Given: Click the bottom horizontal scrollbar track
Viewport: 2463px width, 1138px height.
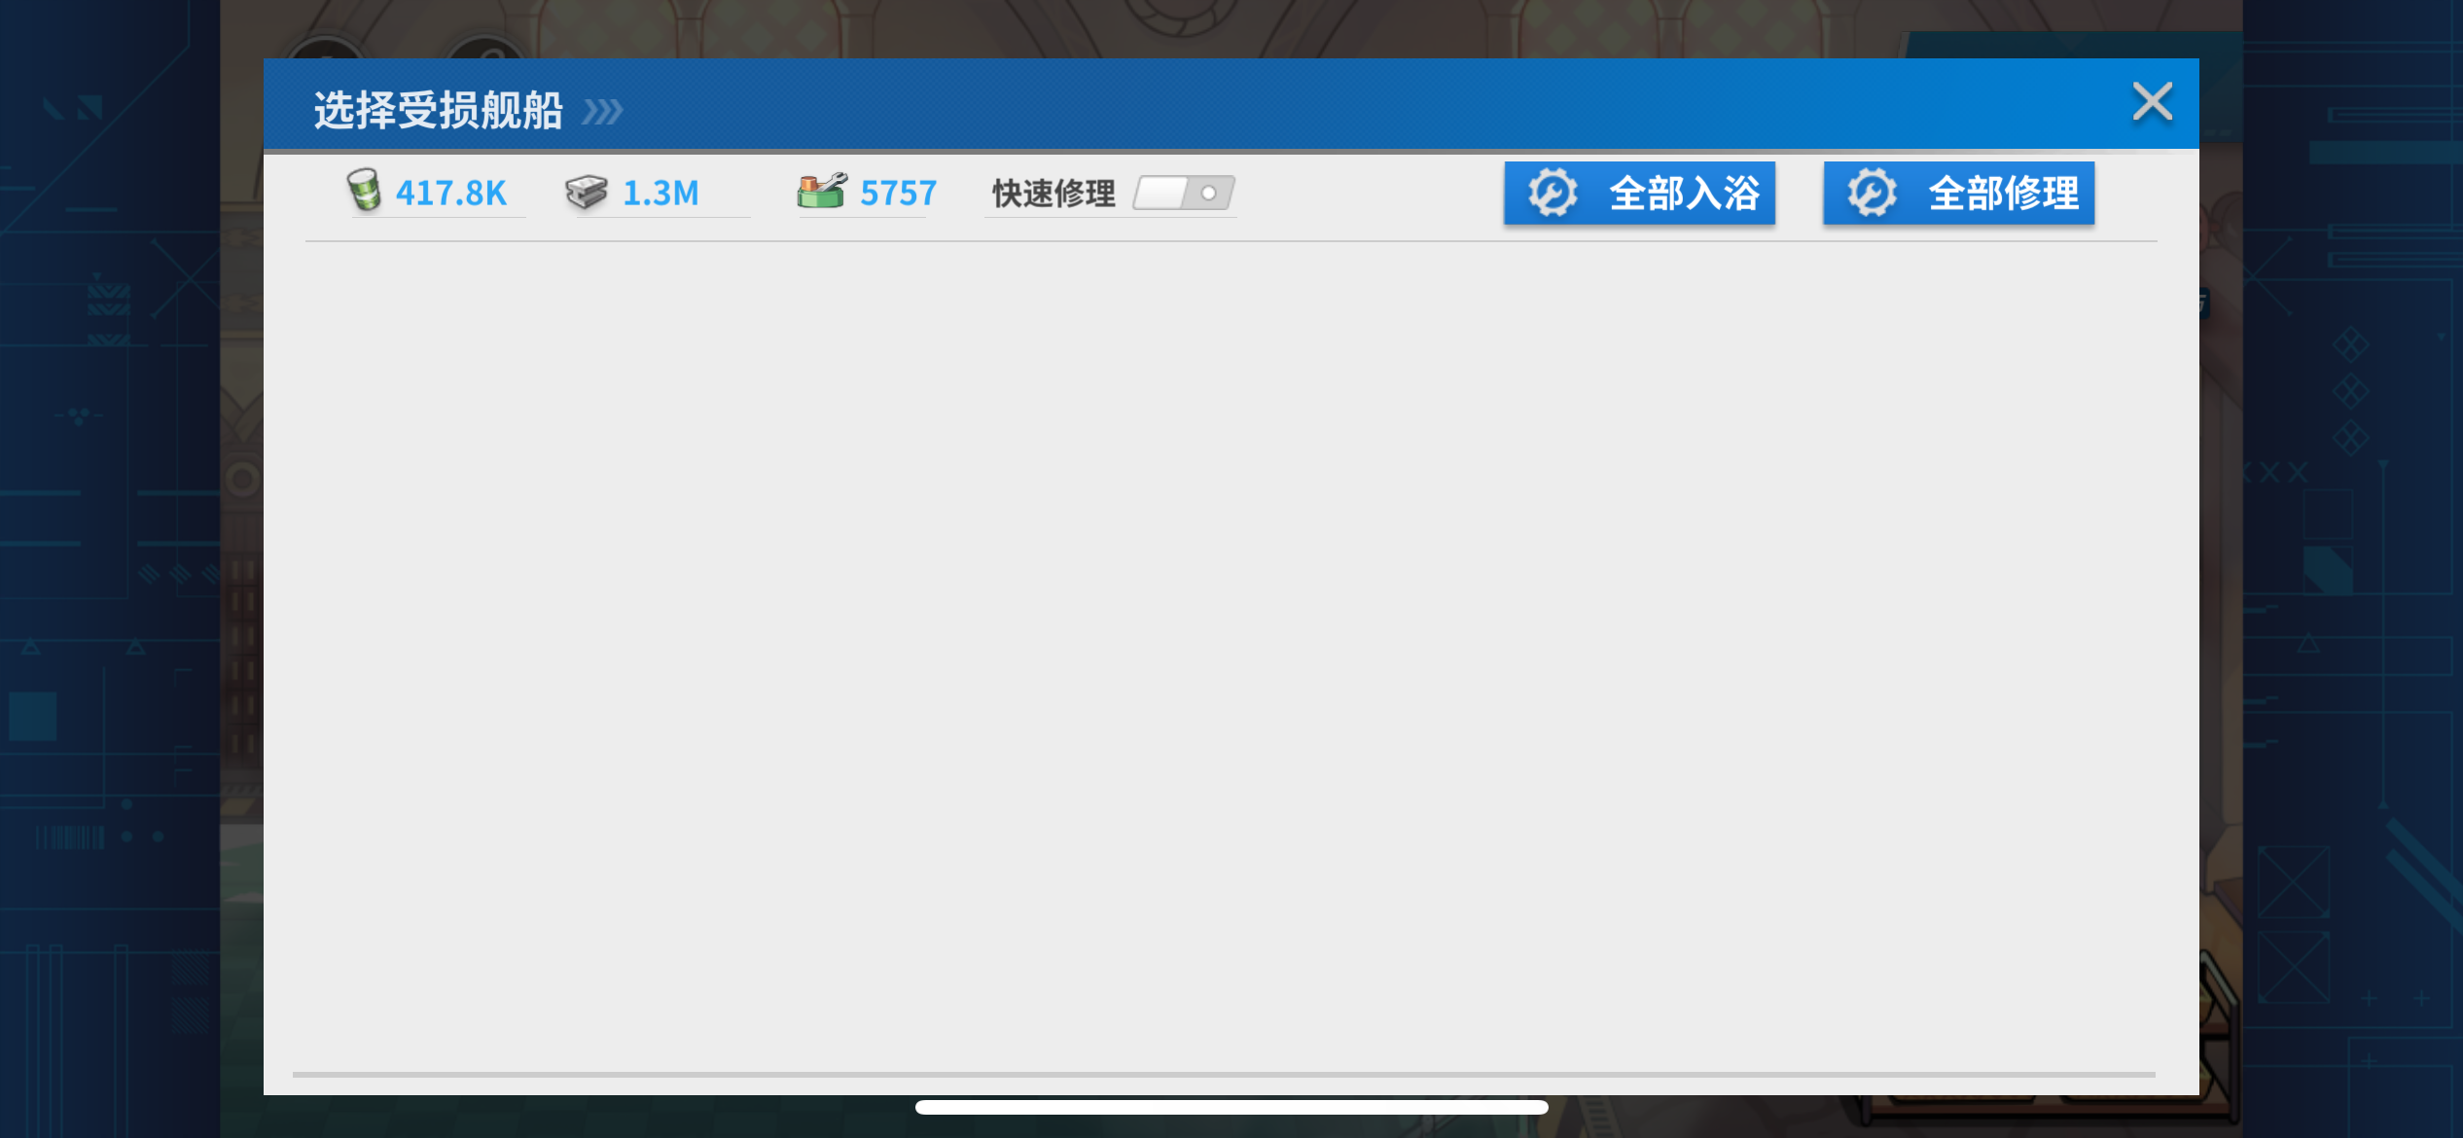Looking at the screenshot, I should (x=1224, y=1074).
